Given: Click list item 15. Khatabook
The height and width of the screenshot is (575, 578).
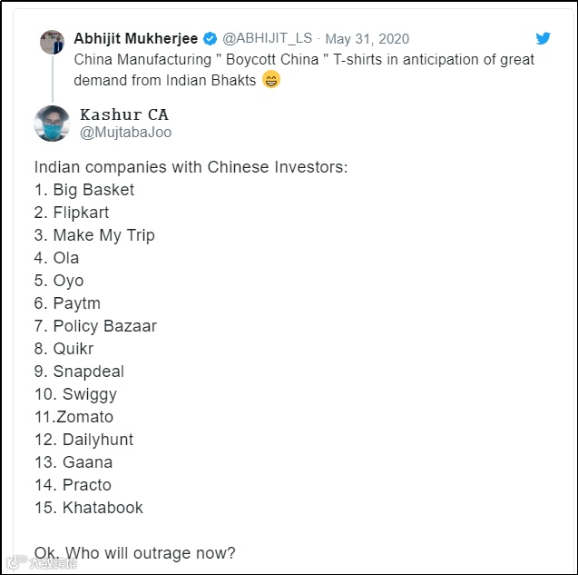Looking at the screenshot, I should pos(89,508).
